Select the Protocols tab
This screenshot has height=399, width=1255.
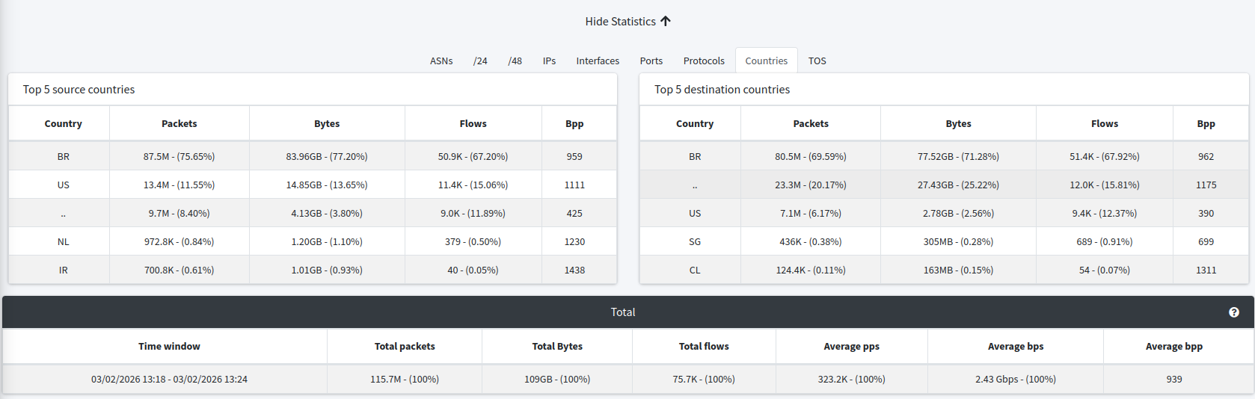(x=704, y=61)
